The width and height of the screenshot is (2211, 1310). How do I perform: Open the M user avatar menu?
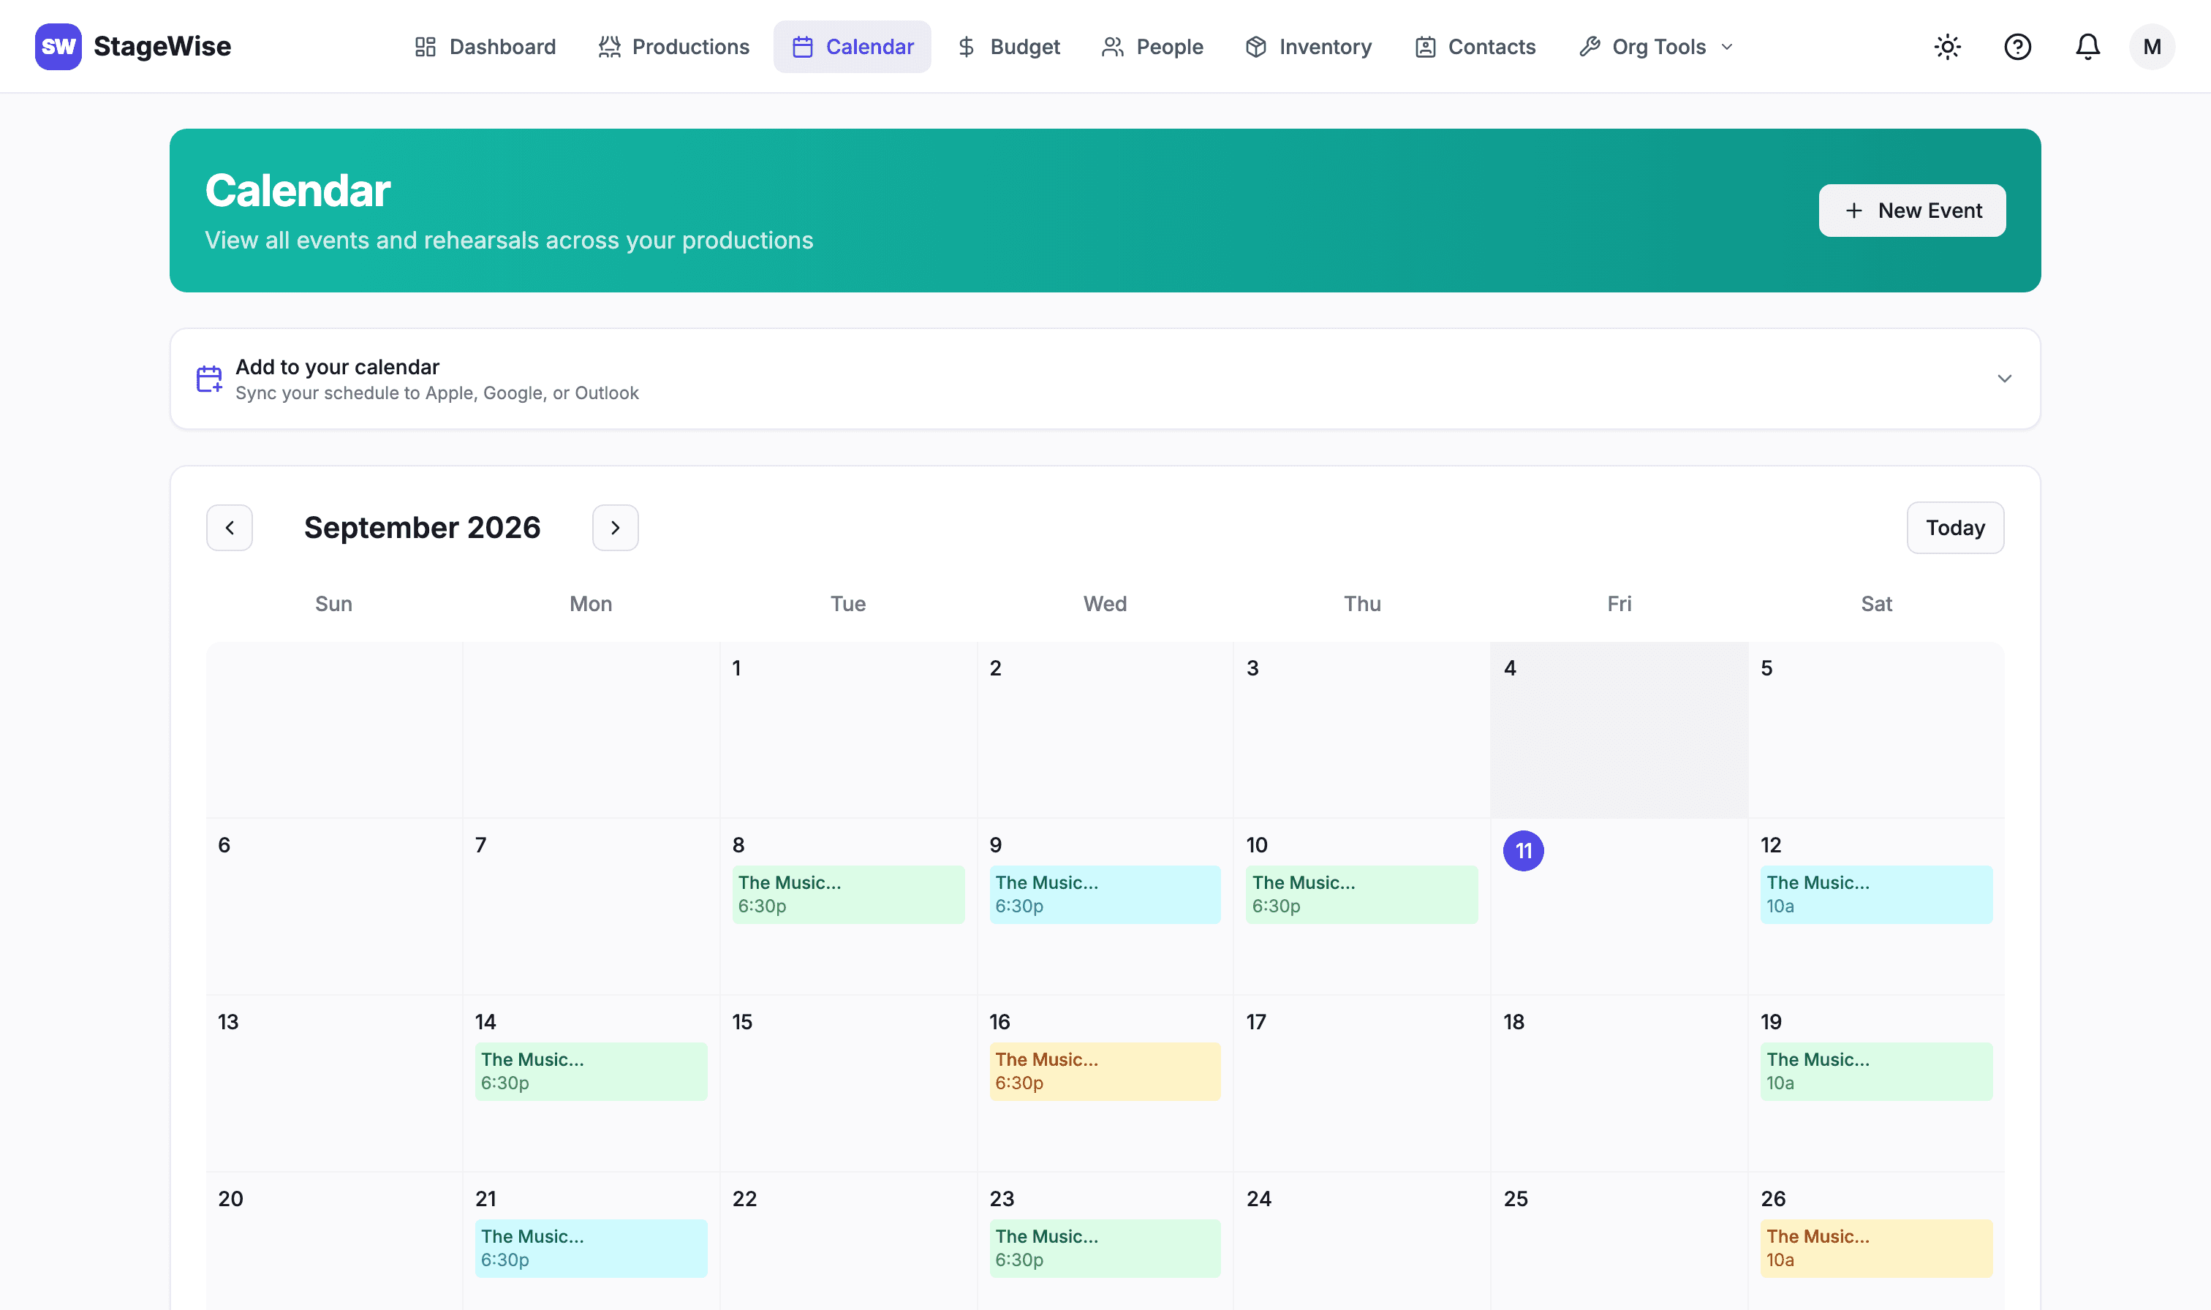point(2152,47)
